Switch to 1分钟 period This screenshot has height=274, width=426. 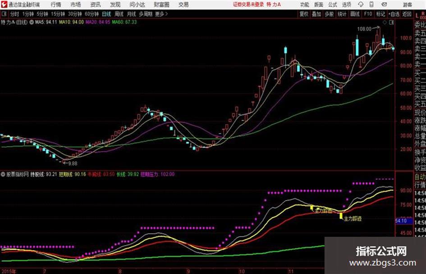[27, 14]
